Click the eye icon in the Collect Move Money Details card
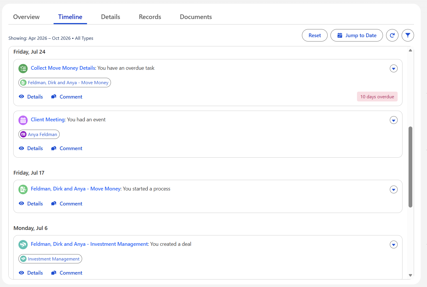This screenshot has height=287, width=427. pos(21,97)
